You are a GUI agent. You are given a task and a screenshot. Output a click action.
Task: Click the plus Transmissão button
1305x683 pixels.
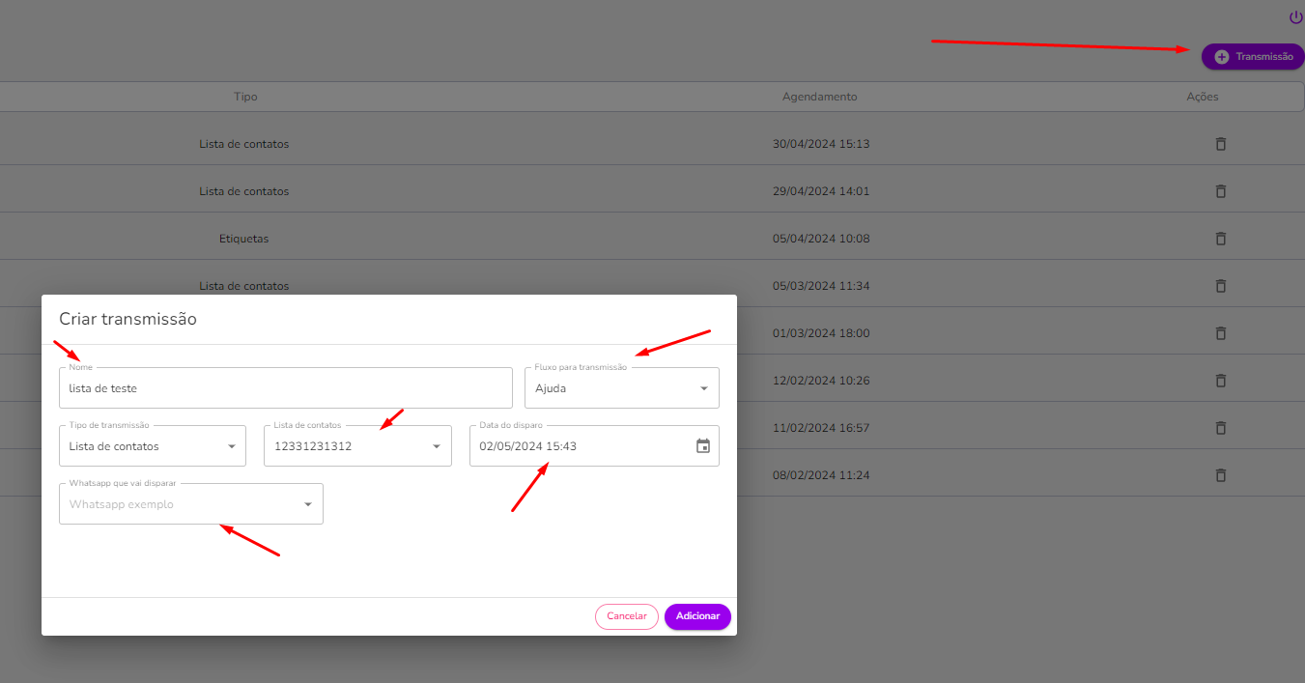[1253, 57]
